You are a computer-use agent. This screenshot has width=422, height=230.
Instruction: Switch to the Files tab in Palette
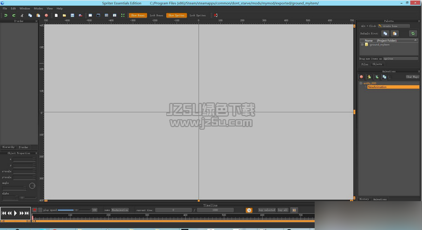365,64
